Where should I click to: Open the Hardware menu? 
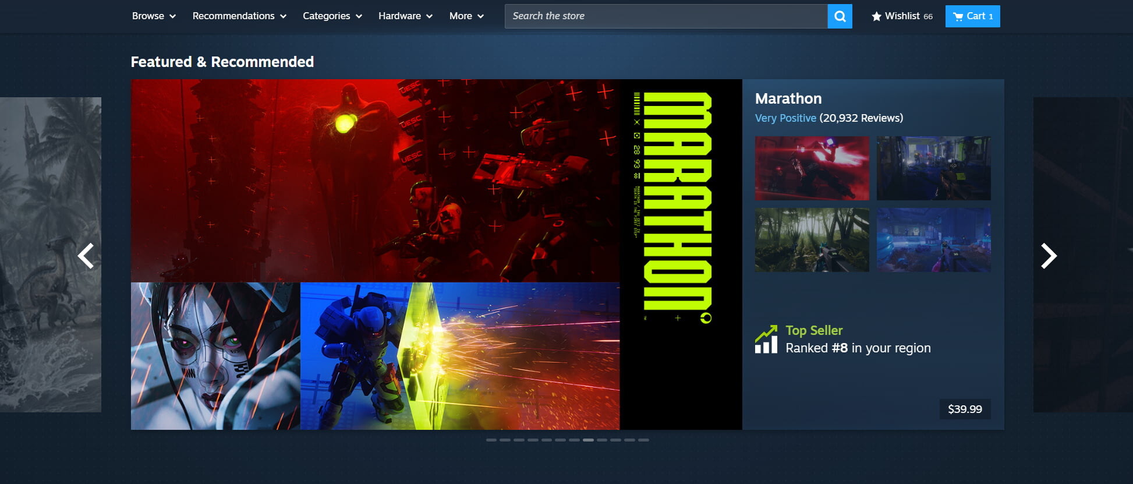coord(405,16)
